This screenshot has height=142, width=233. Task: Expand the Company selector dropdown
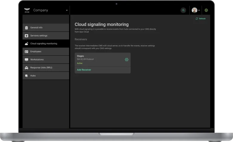pos(67,10)
